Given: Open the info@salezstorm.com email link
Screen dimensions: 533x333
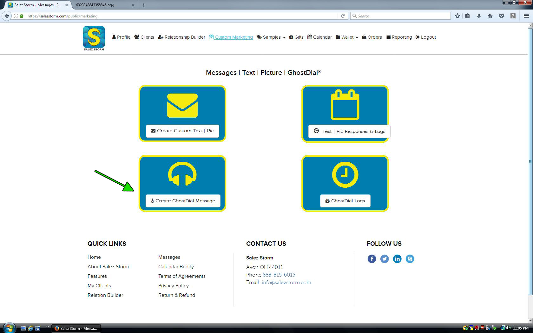Looking at the screenshot, I should tap(286, 282).
